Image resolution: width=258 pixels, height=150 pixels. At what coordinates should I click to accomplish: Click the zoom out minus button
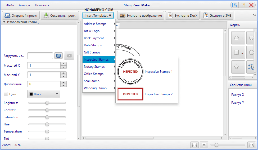click(204, 145)
